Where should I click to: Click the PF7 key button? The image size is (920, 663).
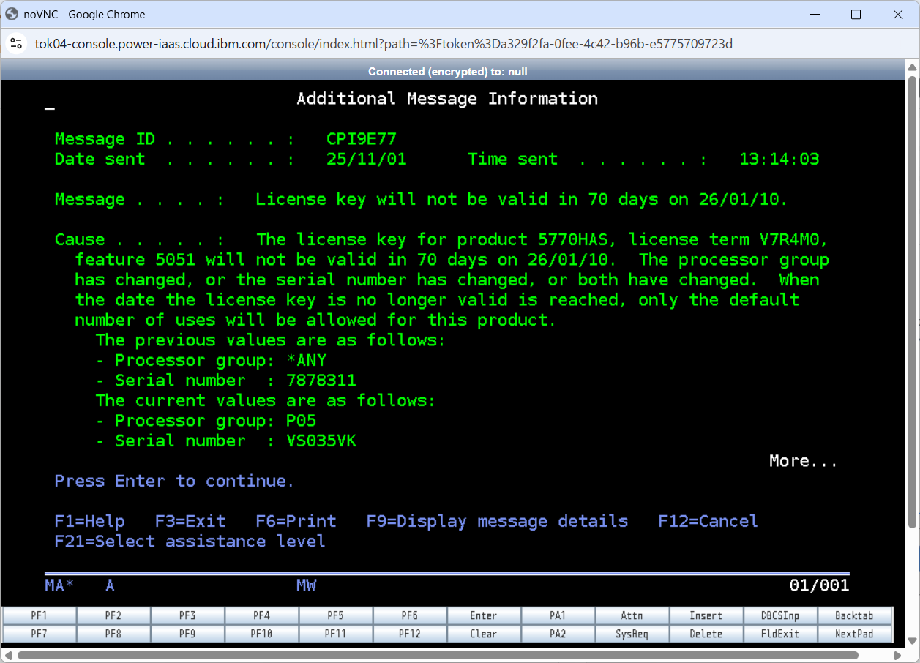tap(40, 634)
